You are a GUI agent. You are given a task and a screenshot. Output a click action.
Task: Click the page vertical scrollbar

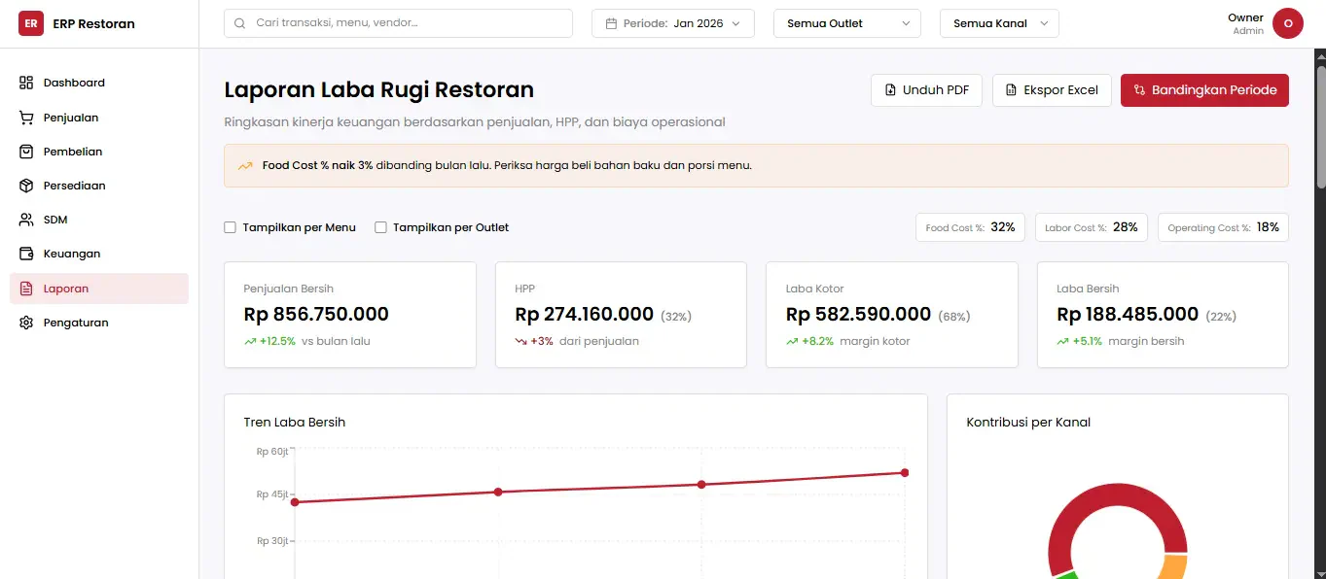point(1320,126)
